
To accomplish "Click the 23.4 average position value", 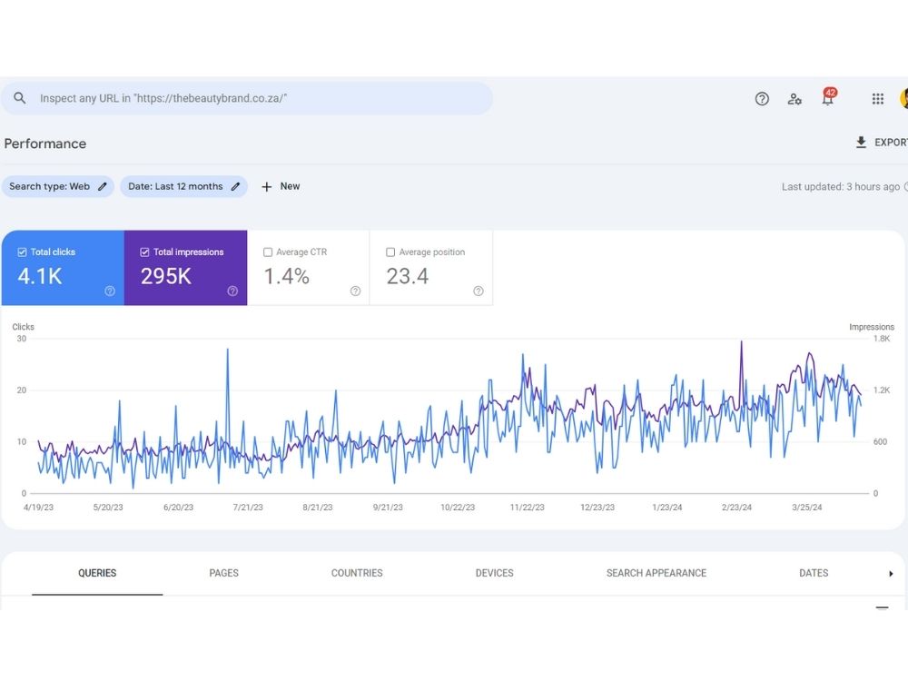I will (408, 276).
